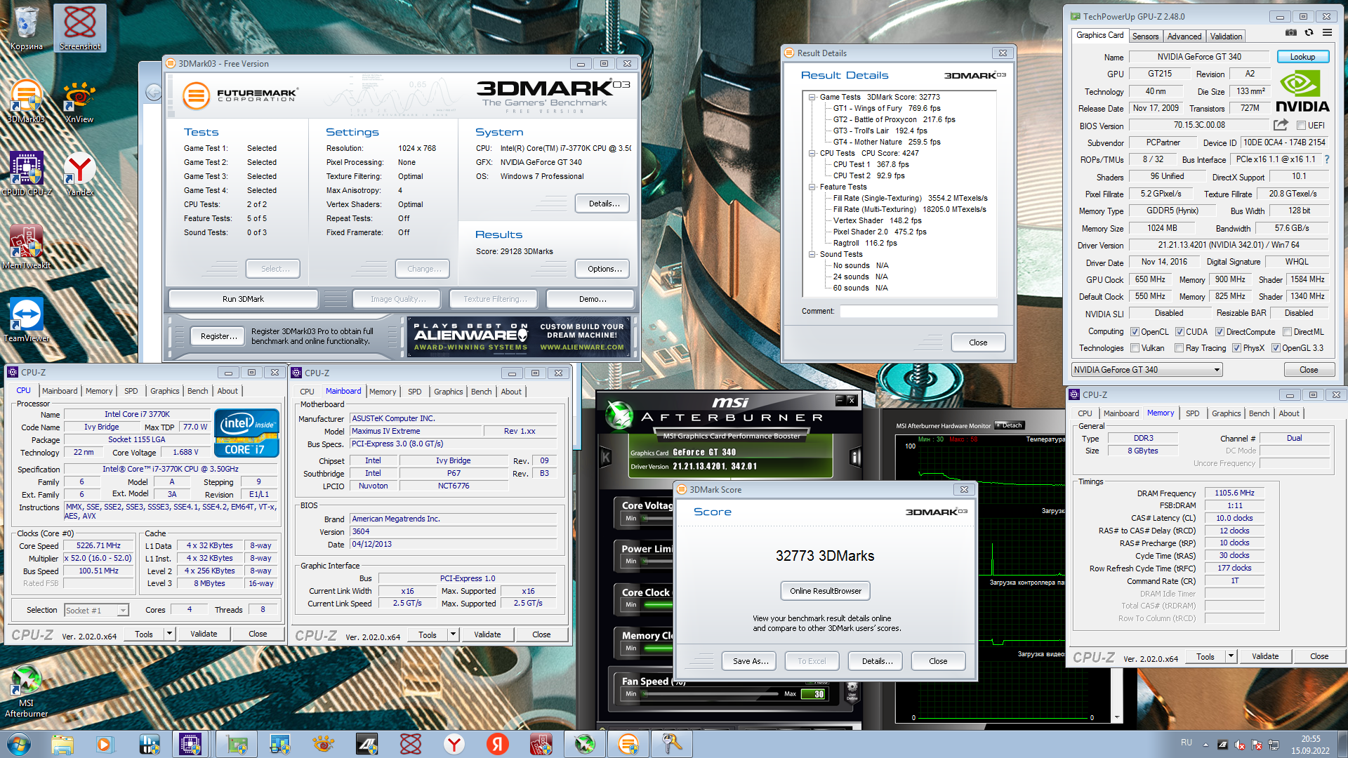Screen dimensions: 1348x758
Task: Open the CPUID CPU-Z desktop icon
Action: 26,174
